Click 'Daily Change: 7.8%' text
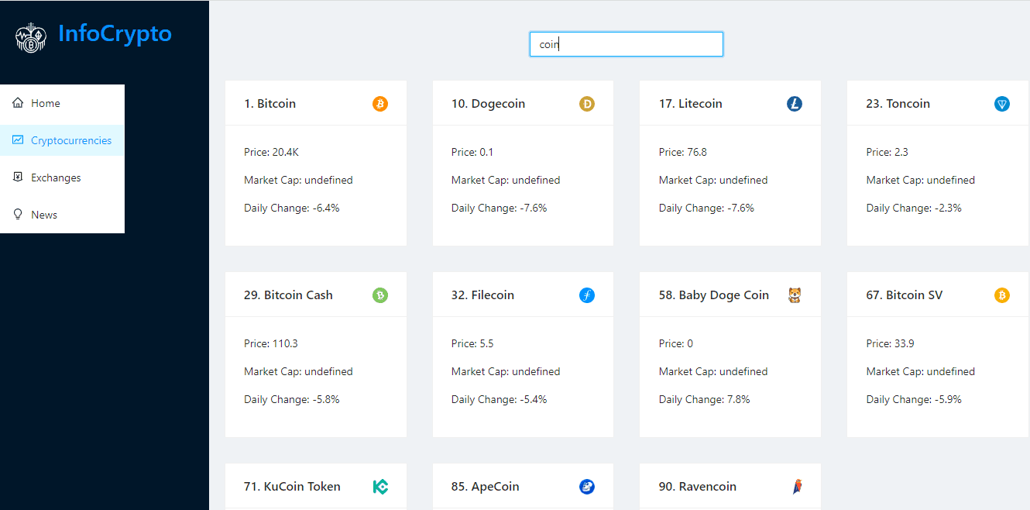 704,399
